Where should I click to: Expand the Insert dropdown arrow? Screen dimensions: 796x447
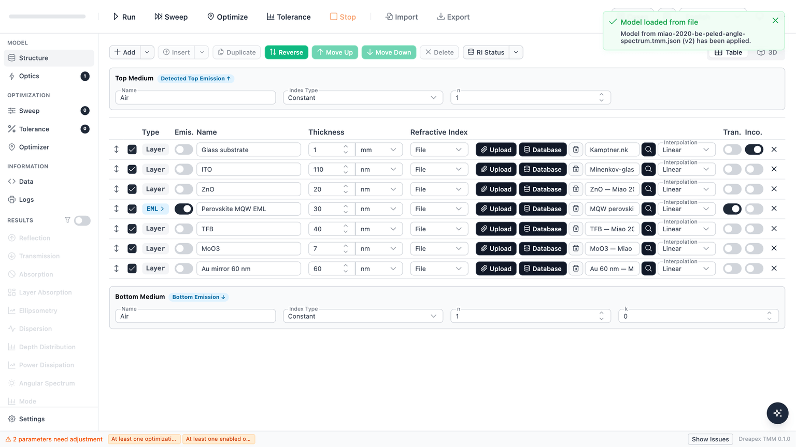click(x=202, y=52)
